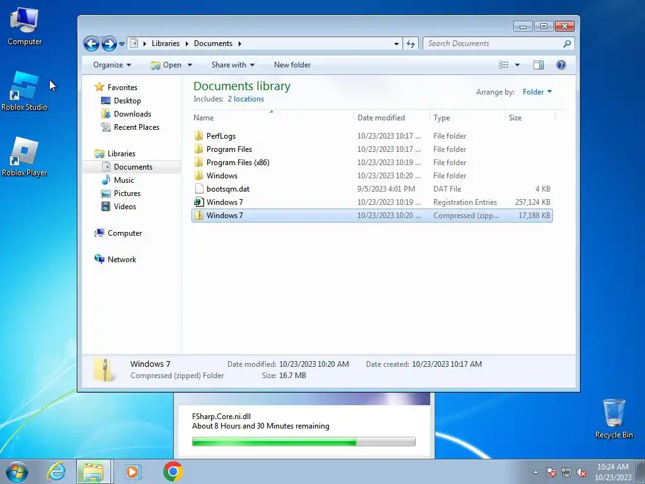The width and height of the screenshot is (645, 484).
Task: Open Explorer Help question mark
Action: [x=561, y=65]
